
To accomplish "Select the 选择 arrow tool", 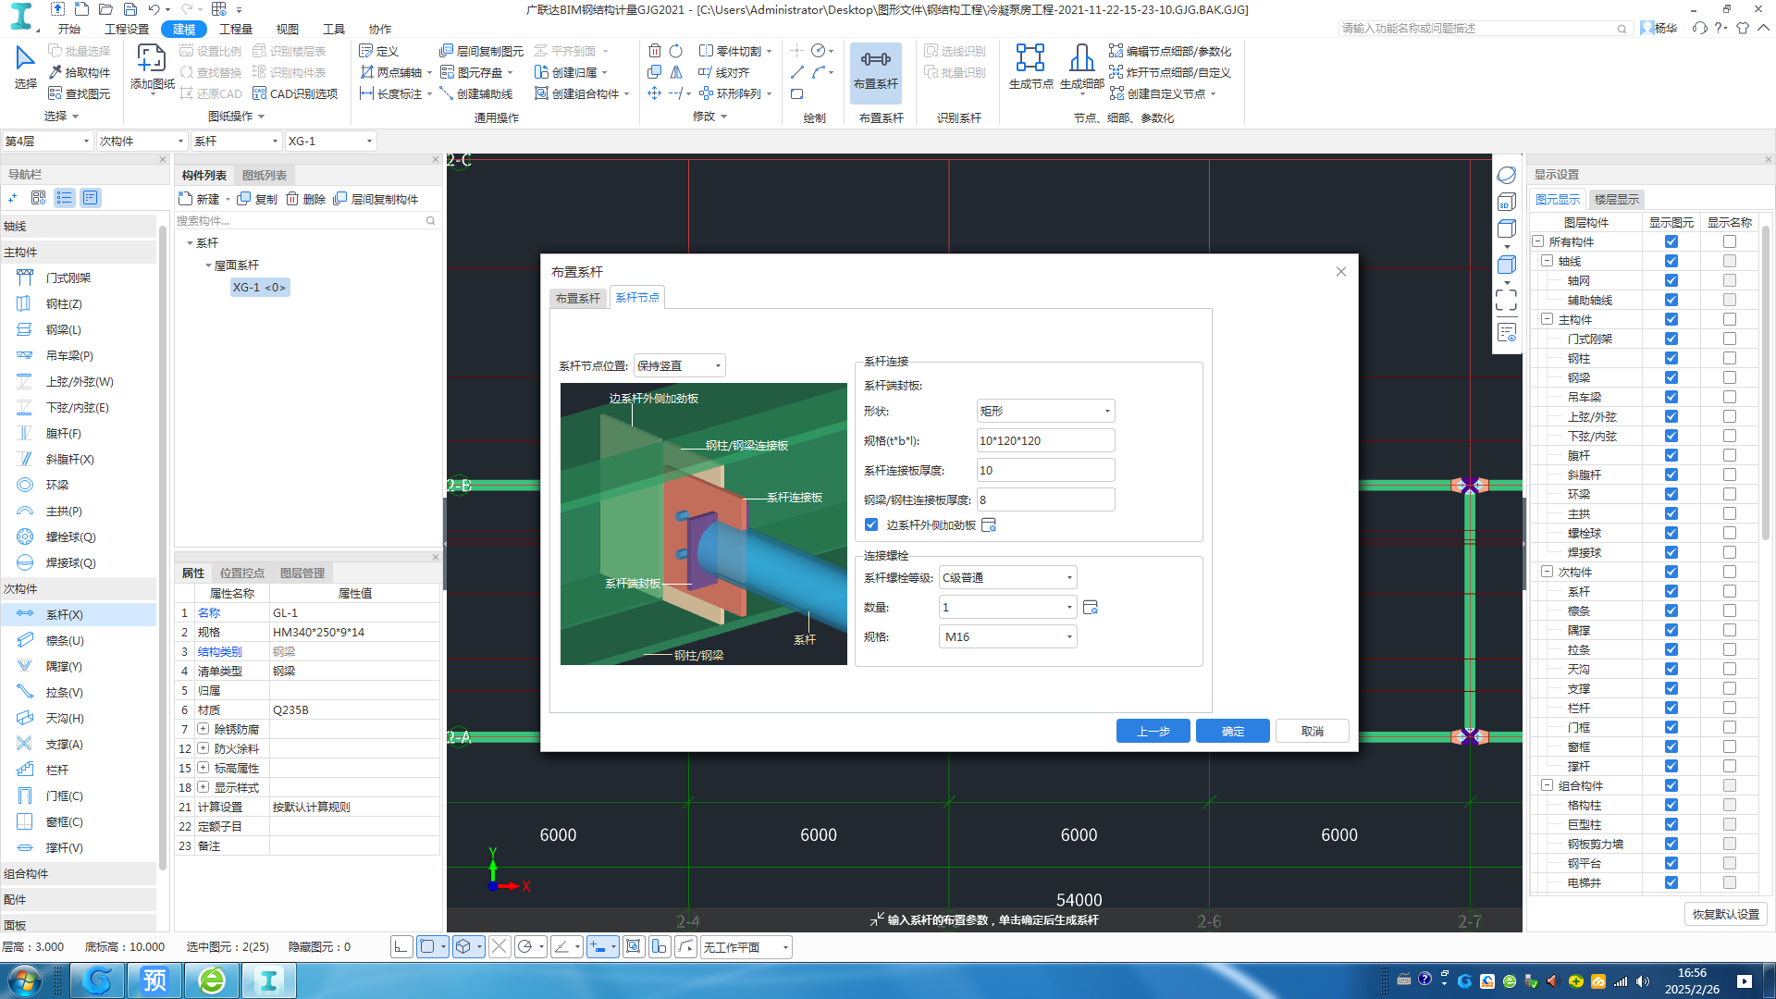I will 25,68.
